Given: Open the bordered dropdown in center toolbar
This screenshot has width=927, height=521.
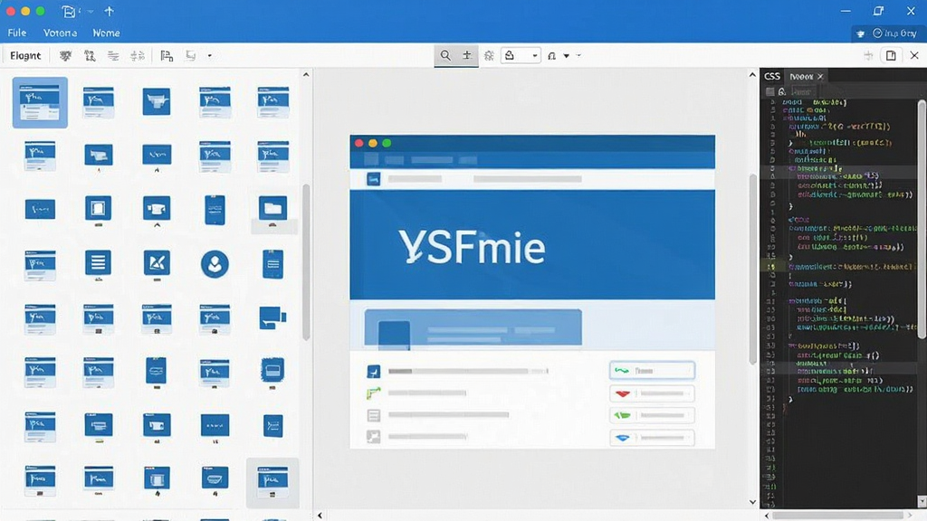Looking at the screenshot, I should [x=521, y=55].
